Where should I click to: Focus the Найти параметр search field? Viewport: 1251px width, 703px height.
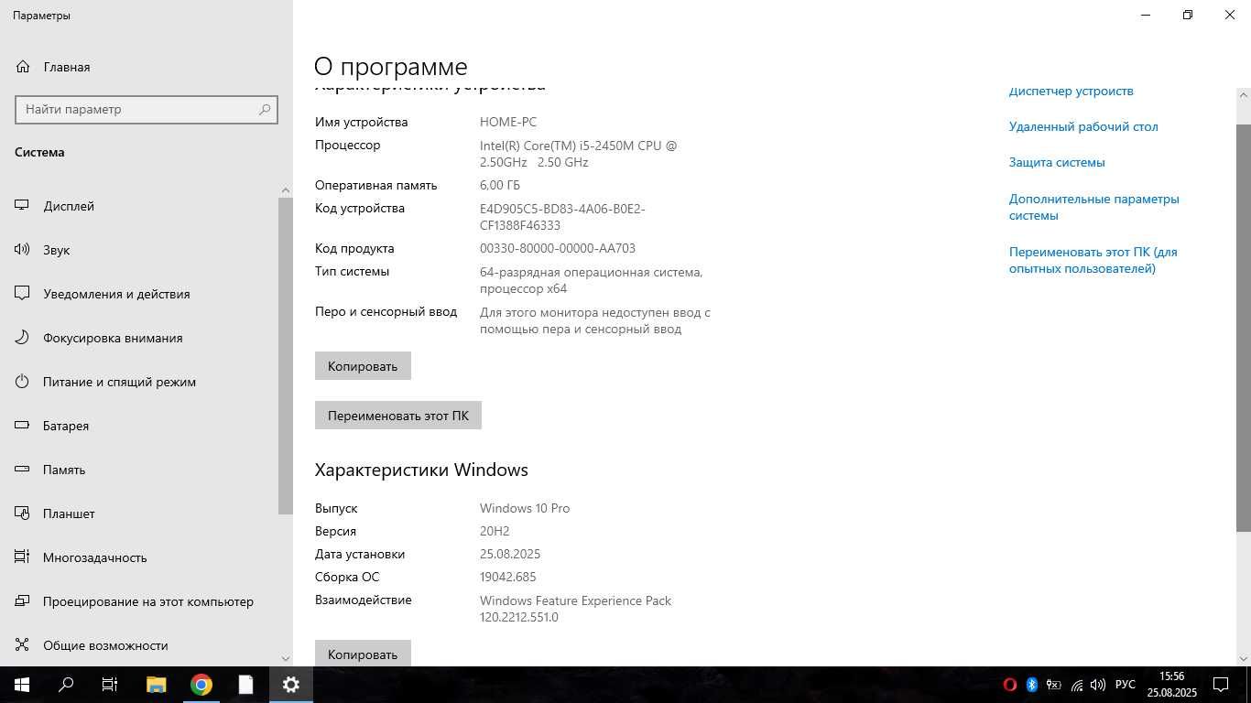coord(147,109)
